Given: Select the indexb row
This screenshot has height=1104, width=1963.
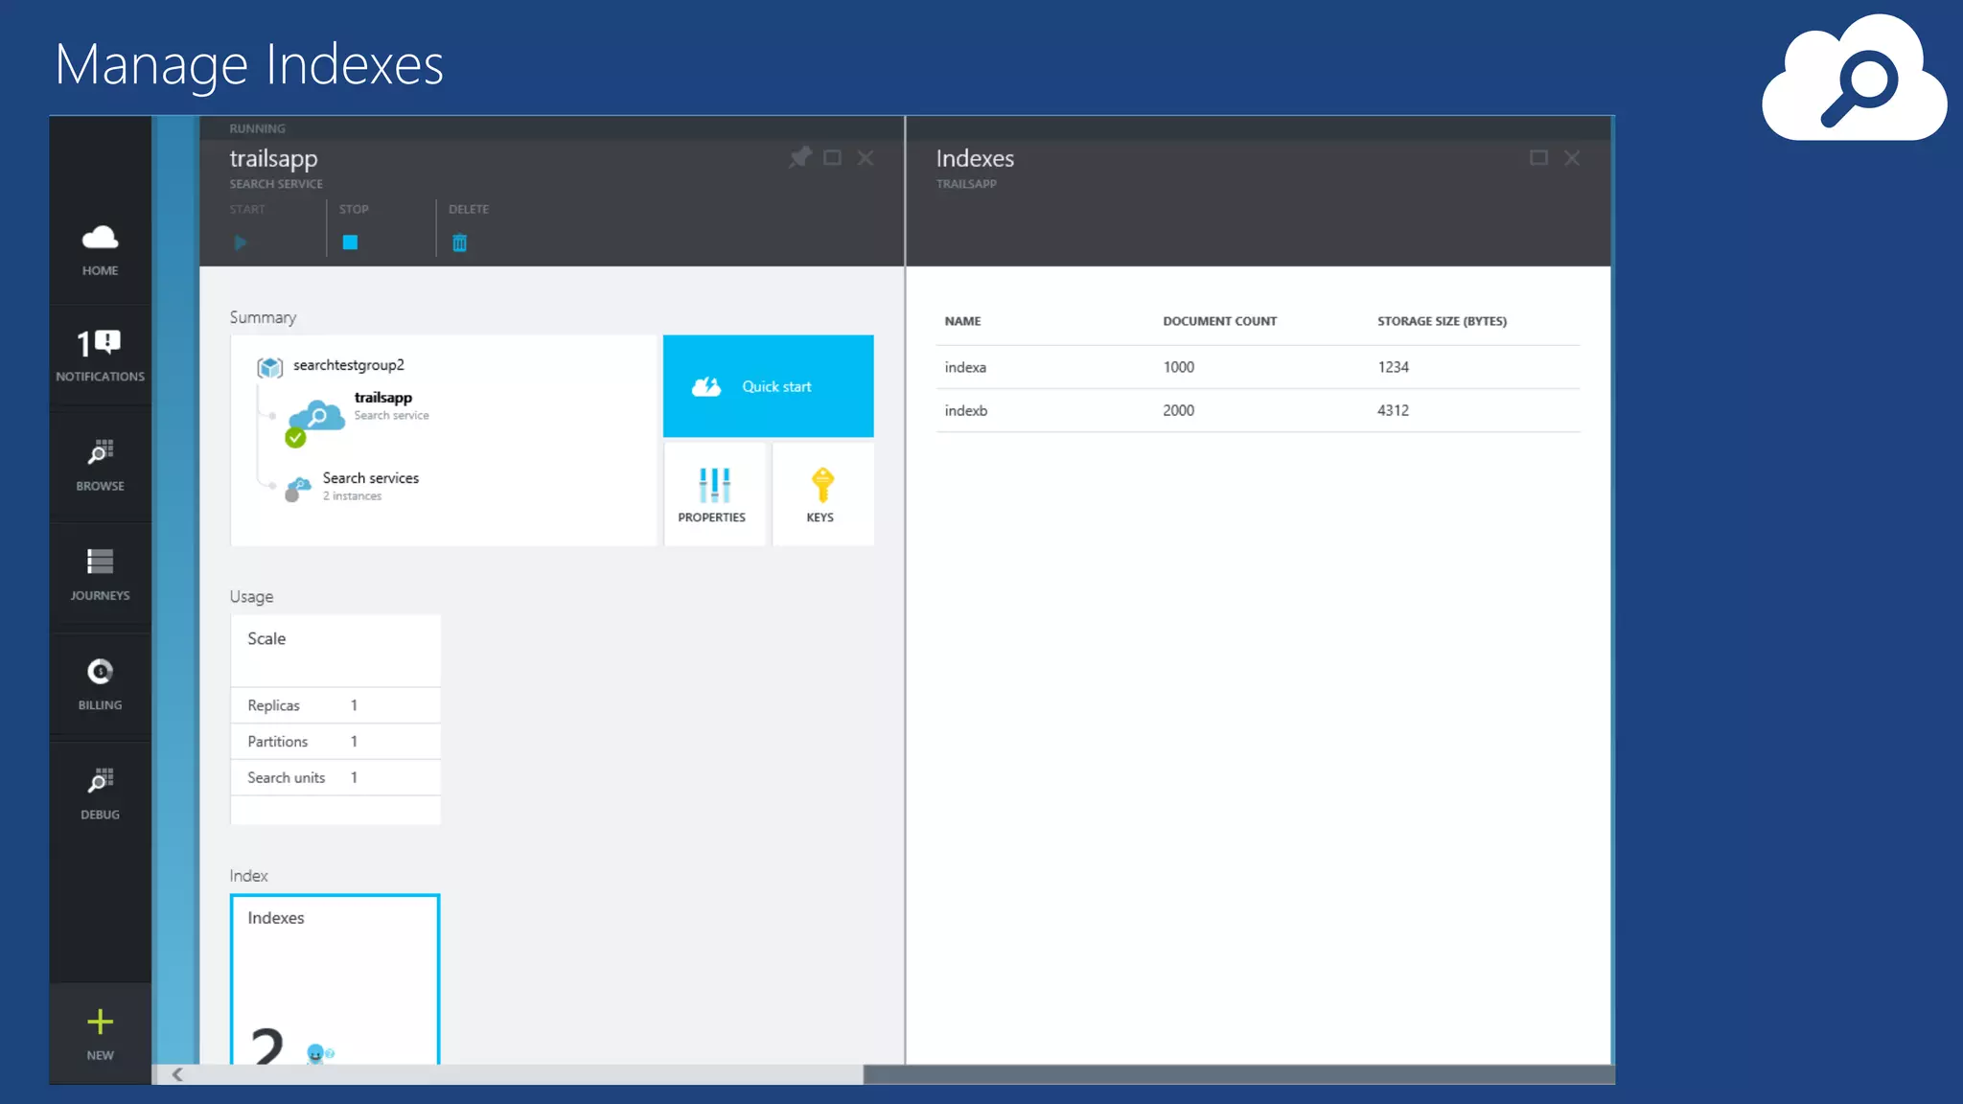Looking at the screenshot, I should tap(1258, 410).
